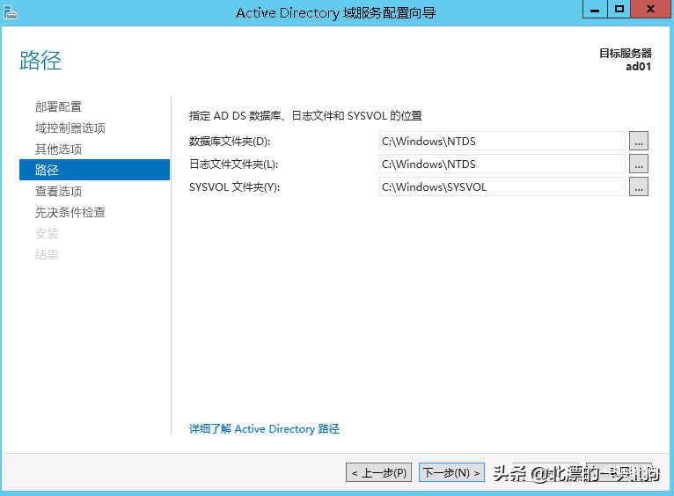The height and width of the screenshot is (496, 674).
Task: Click the wizard app icon in title bar
Action: pyautogui.click(x=10, y=11)
